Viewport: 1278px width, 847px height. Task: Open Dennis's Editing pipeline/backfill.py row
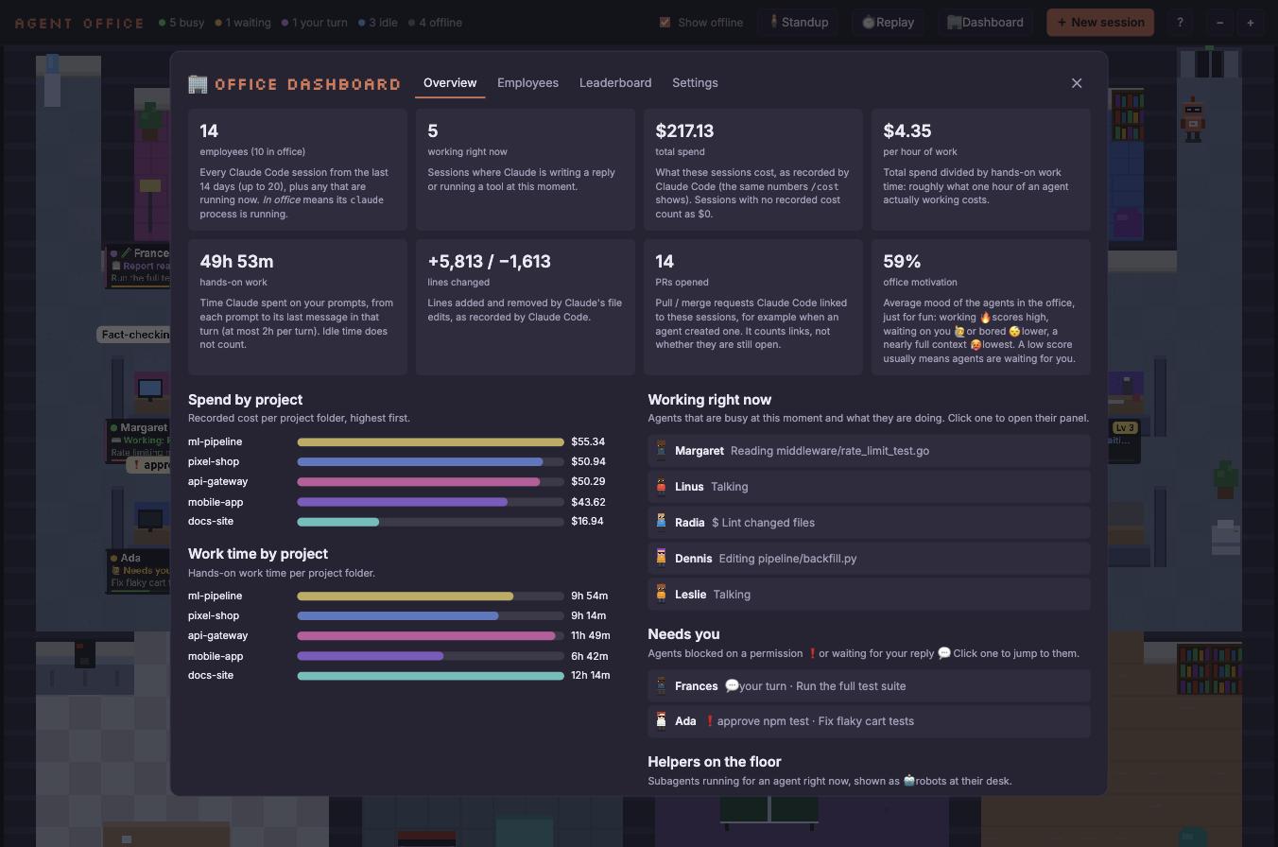(869, 559)
